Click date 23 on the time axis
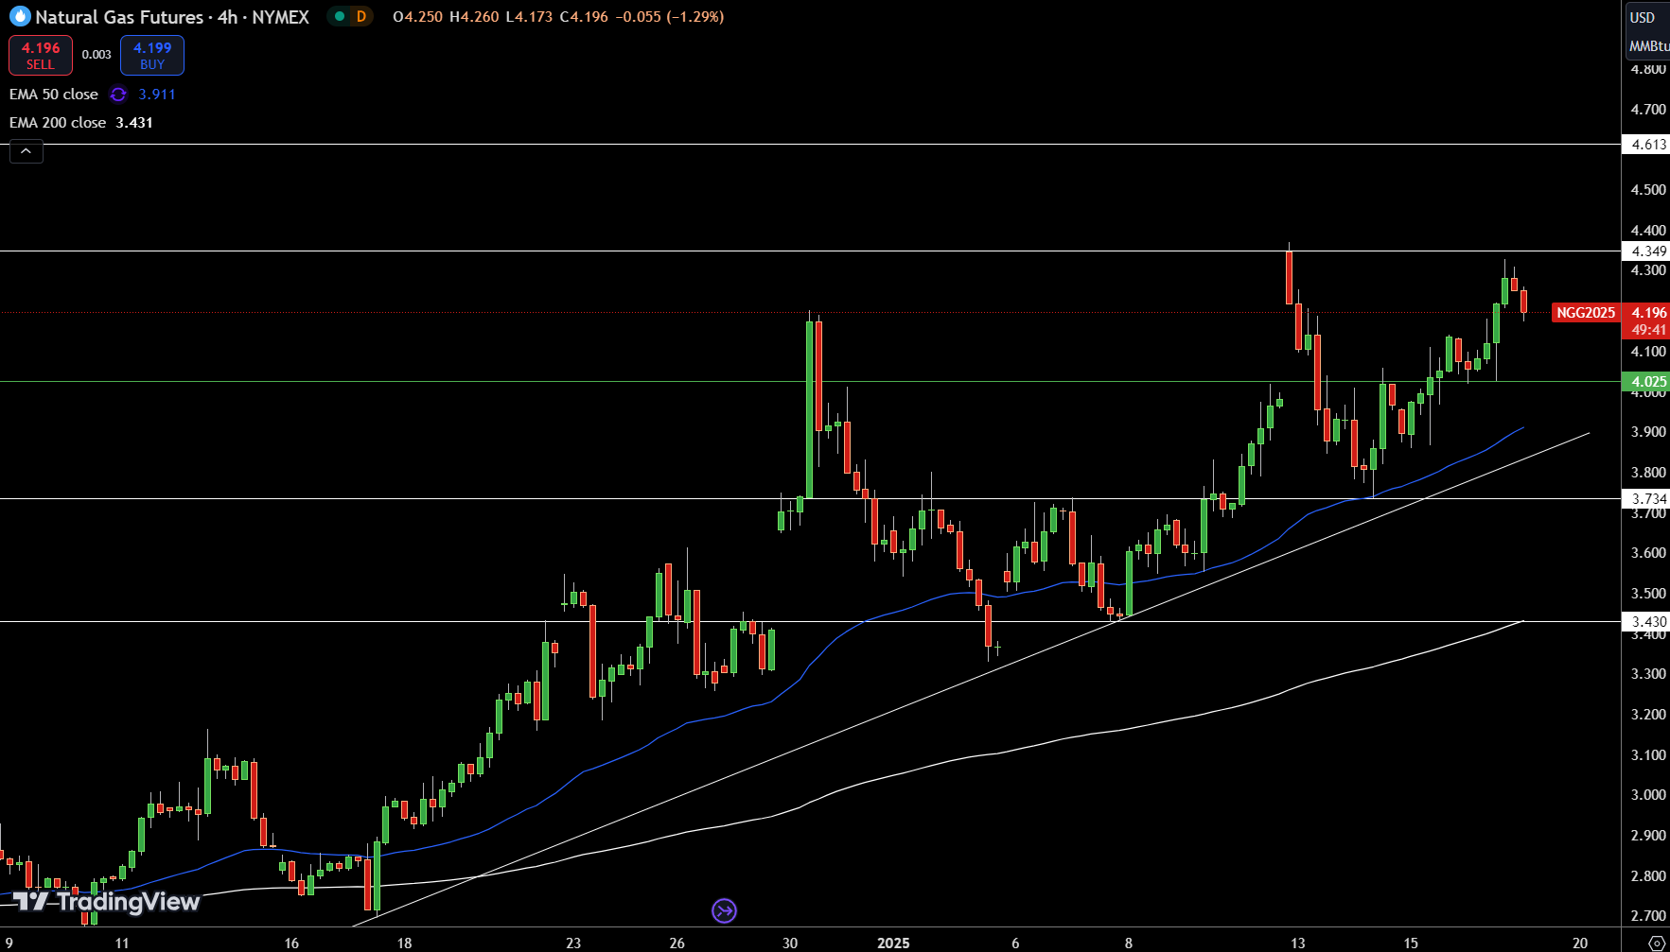 [x=573, y=943]
